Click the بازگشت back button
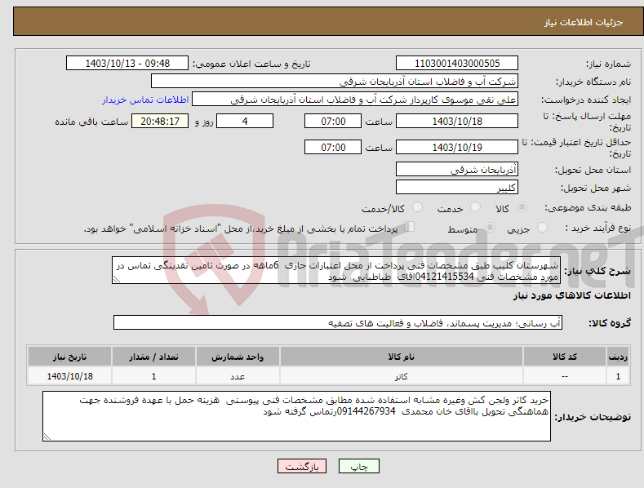 tap(302, 466)
